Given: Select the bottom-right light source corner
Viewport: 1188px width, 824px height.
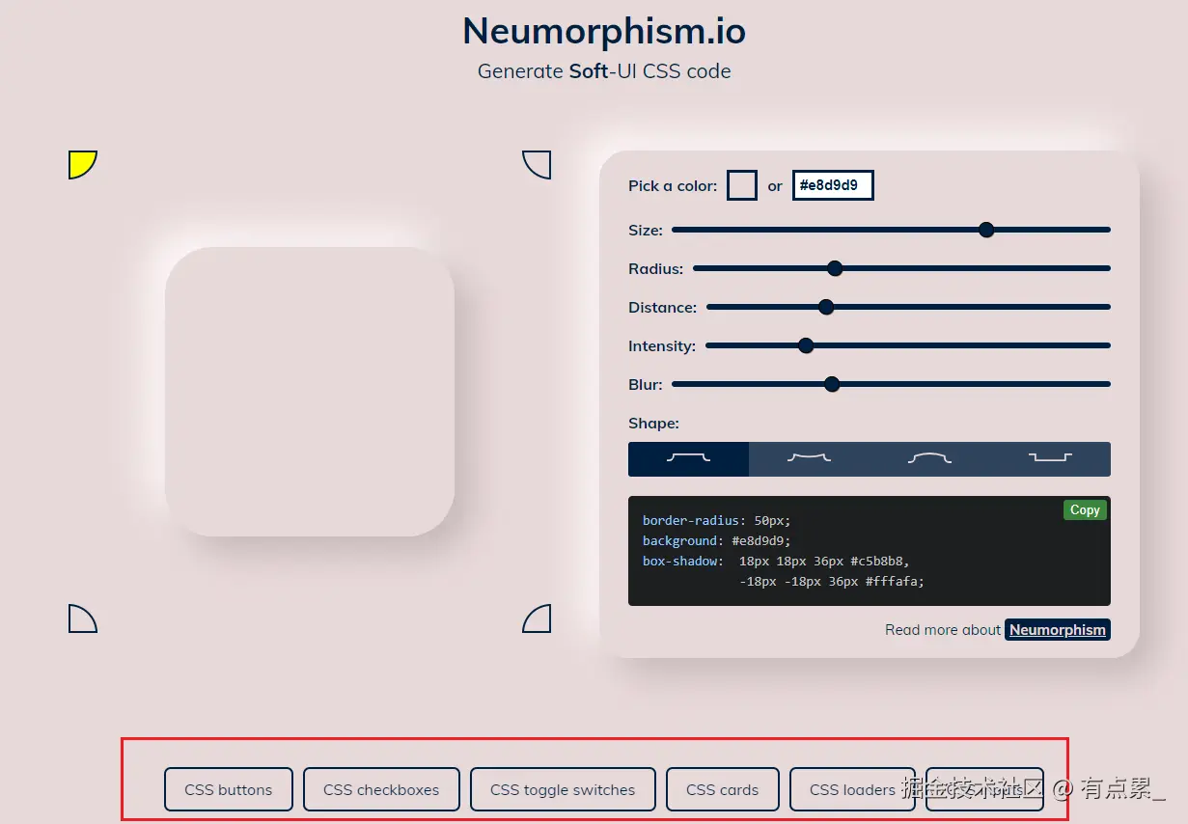Looking at the screenshot, I should tap(537, 618).
